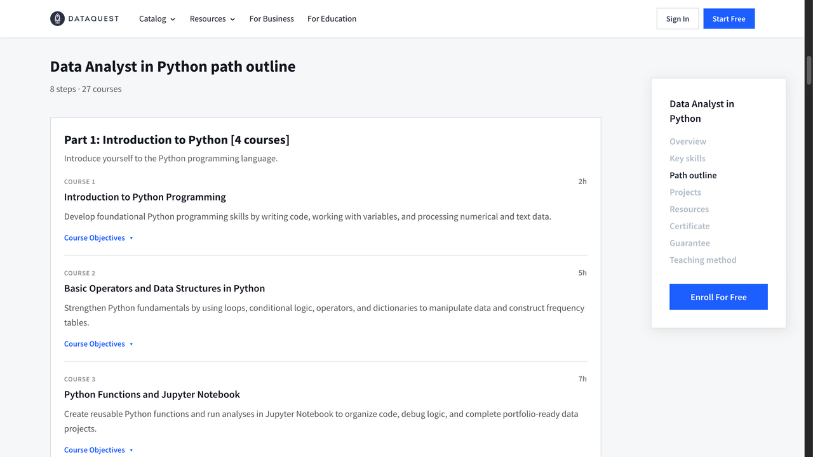Go to For Business page
813x457 pixels.
[x=272, y=19]
